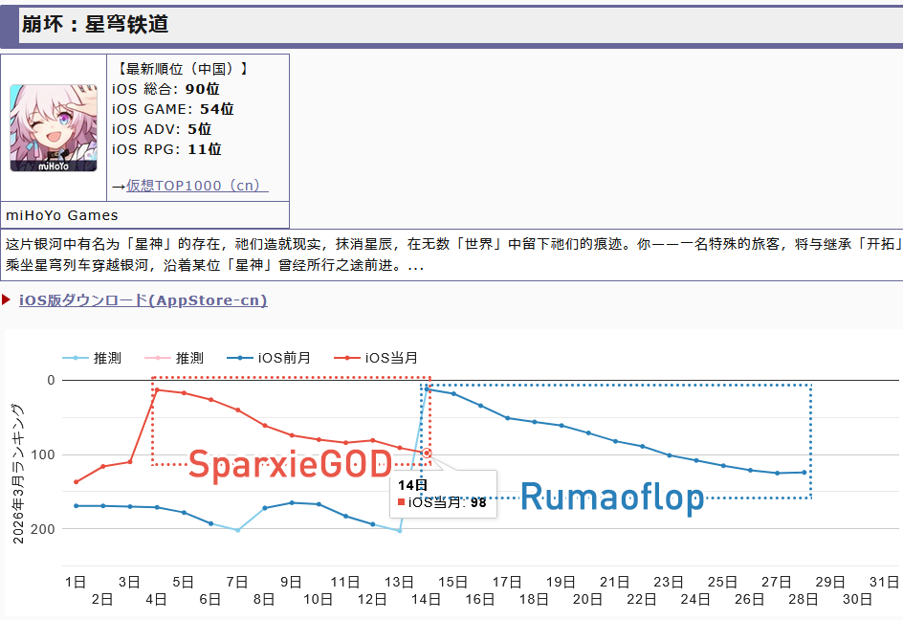
Task: Click the 7日 light-blue 推測 data point
Action: tap(238, 530)
